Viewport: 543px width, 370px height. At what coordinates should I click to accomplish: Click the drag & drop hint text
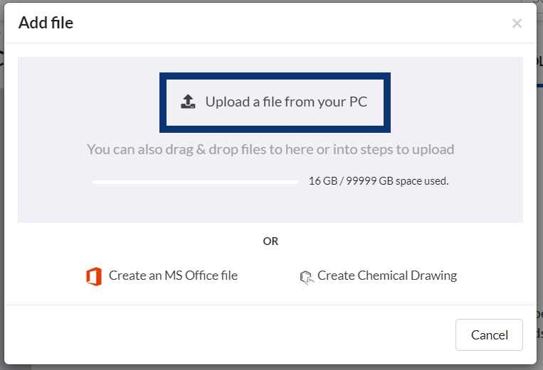[x=270, y=149]
